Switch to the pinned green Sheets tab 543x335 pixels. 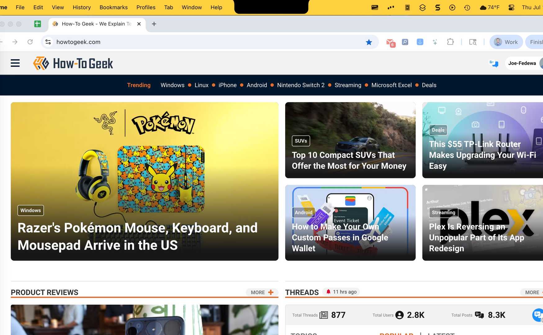pos(38,24)
